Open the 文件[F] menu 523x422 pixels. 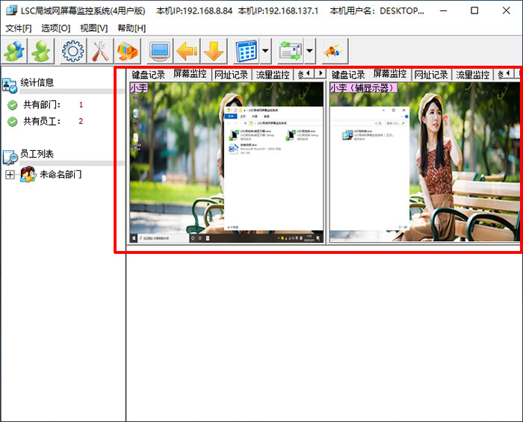pyautogui.click(x=19, y=28)
